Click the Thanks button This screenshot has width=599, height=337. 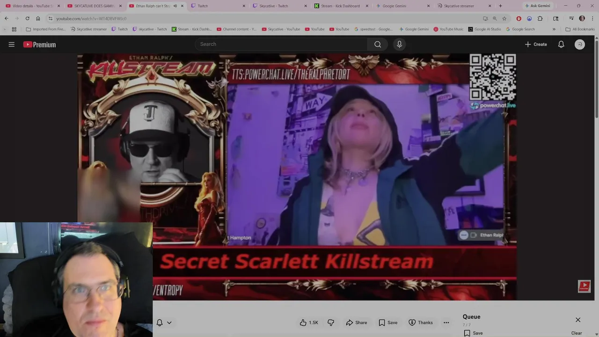tap(421, 322)
